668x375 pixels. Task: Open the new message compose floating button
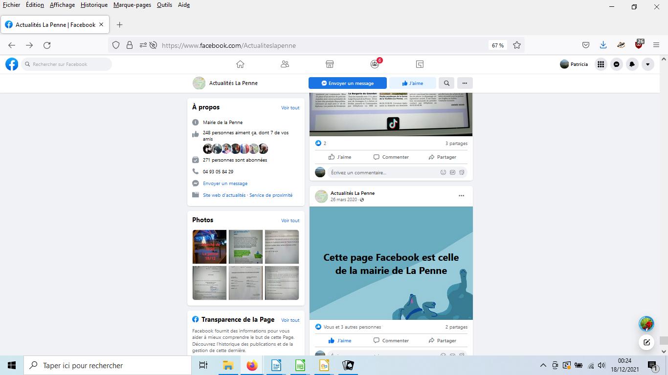646,342
